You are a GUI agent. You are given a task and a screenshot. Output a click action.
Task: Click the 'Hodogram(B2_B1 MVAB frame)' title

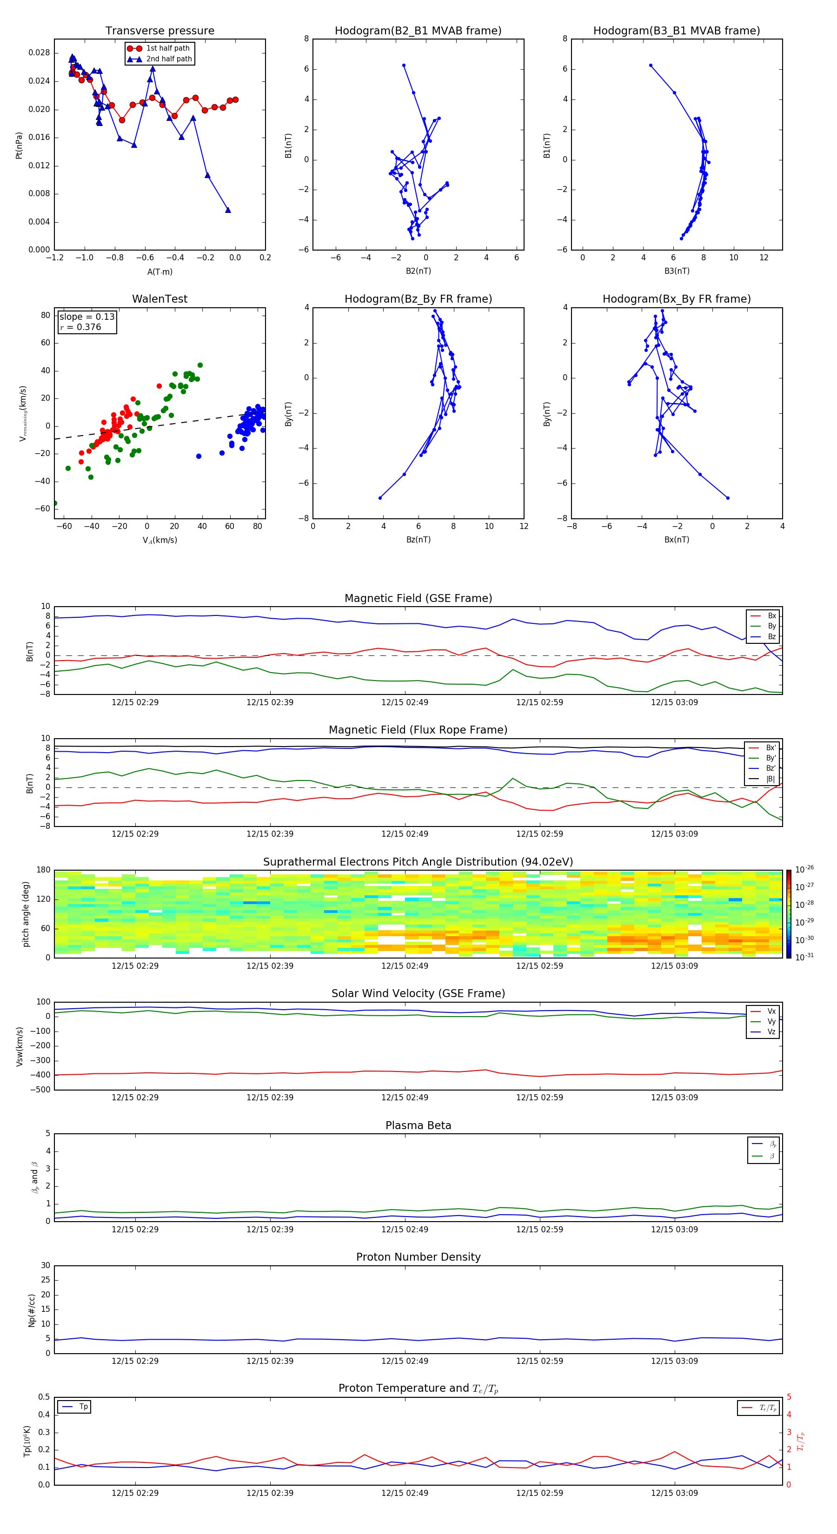(418, 31)
